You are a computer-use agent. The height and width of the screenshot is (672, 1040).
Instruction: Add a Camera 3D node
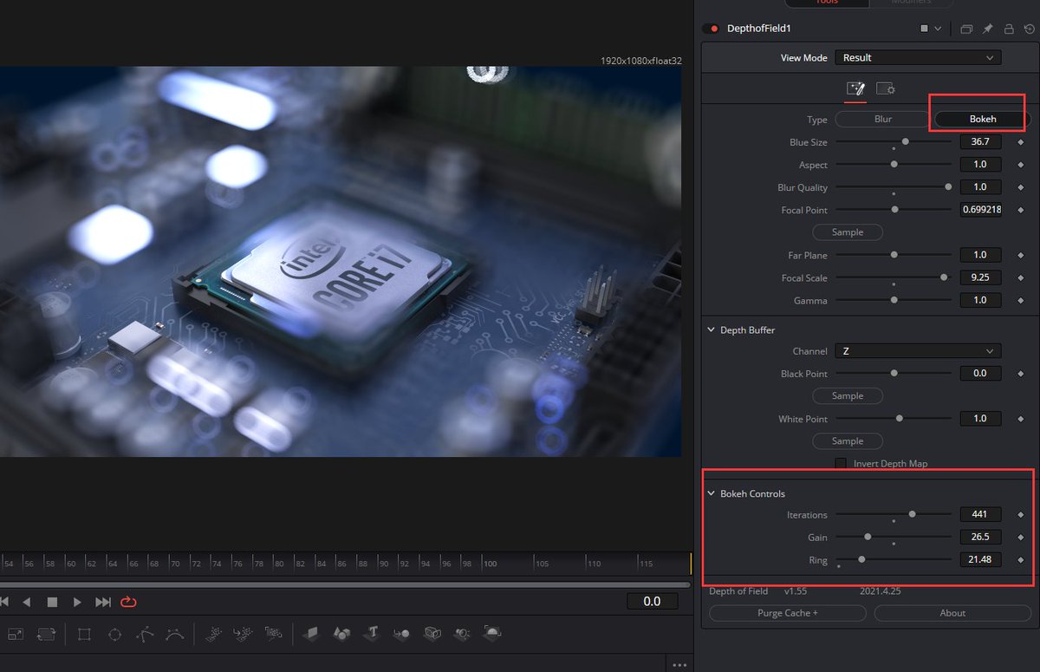pos(432,634)
